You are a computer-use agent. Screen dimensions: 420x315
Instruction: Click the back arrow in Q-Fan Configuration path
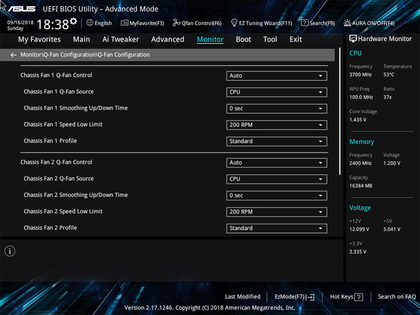click(13, 55)
